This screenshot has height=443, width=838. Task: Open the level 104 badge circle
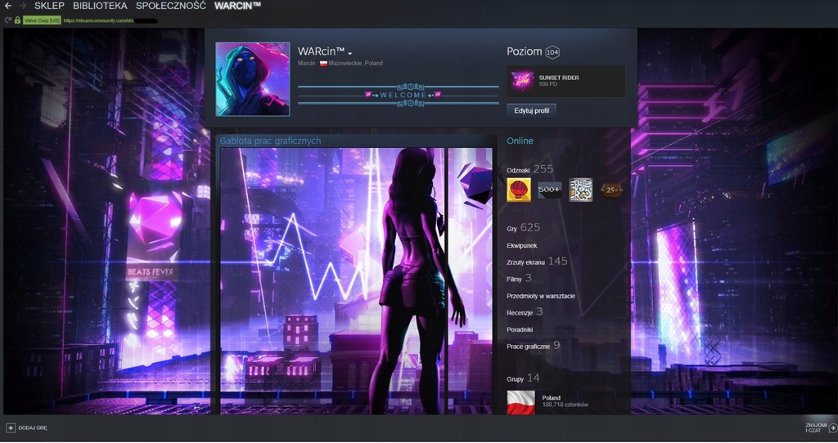tap(552, 51)
